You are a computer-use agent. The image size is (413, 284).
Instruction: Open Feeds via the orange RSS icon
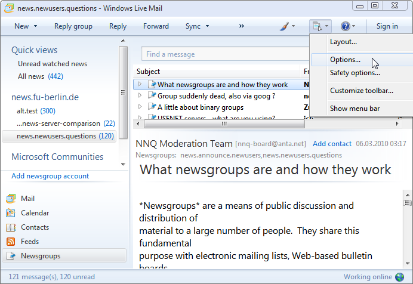[x=11, y=242]
